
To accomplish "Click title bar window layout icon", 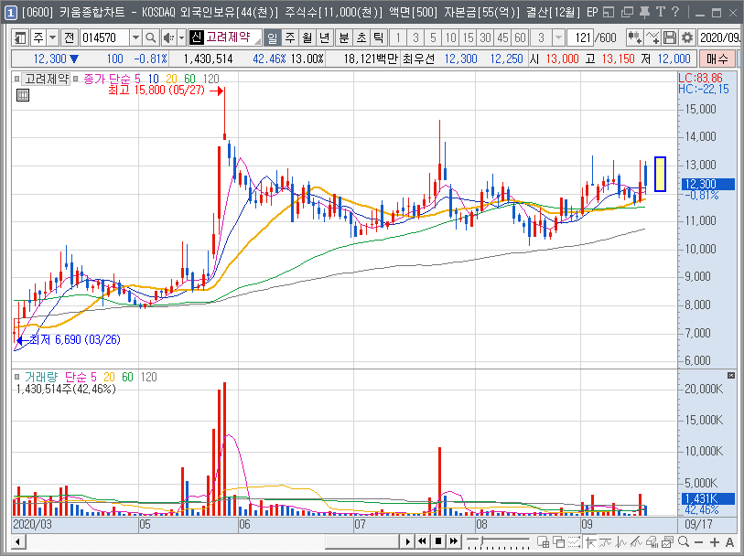I will (x=609, y=12).
